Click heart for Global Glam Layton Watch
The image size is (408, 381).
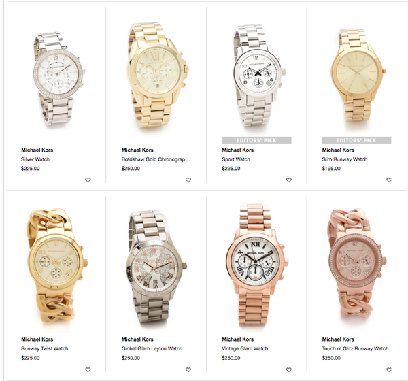[188, 369]
